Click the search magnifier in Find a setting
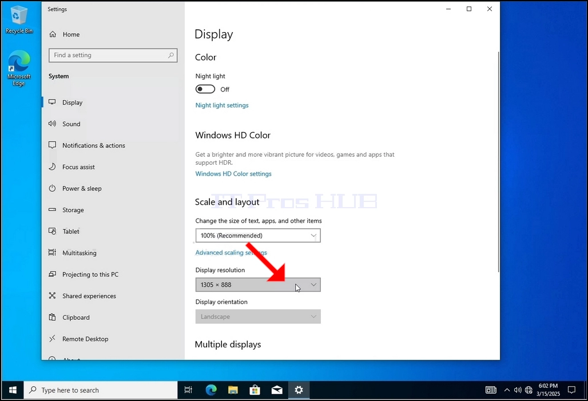The image size is (588, 401). (x=171, y=55)
